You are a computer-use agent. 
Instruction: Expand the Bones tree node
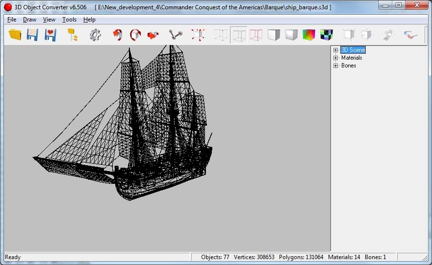pos(336,66)
